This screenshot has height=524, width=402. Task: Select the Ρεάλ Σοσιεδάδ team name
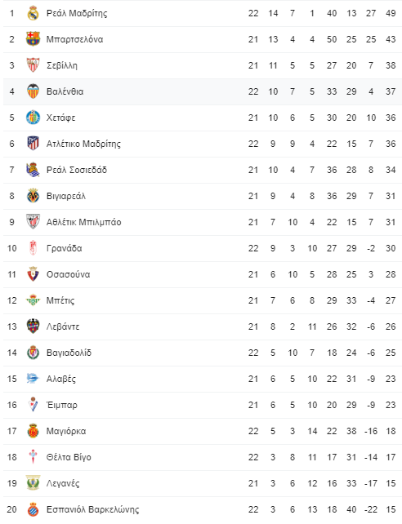tap(77, 170)
